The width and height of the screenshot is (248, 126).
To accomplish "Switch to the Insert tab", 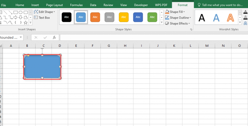I will 35,5.
